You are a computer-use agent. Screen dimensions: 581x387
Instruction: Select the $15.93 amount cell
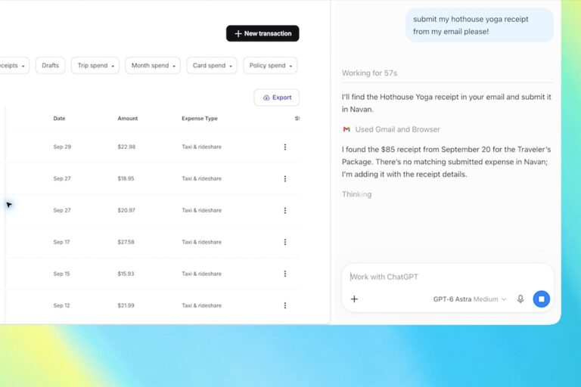point(126,274)
